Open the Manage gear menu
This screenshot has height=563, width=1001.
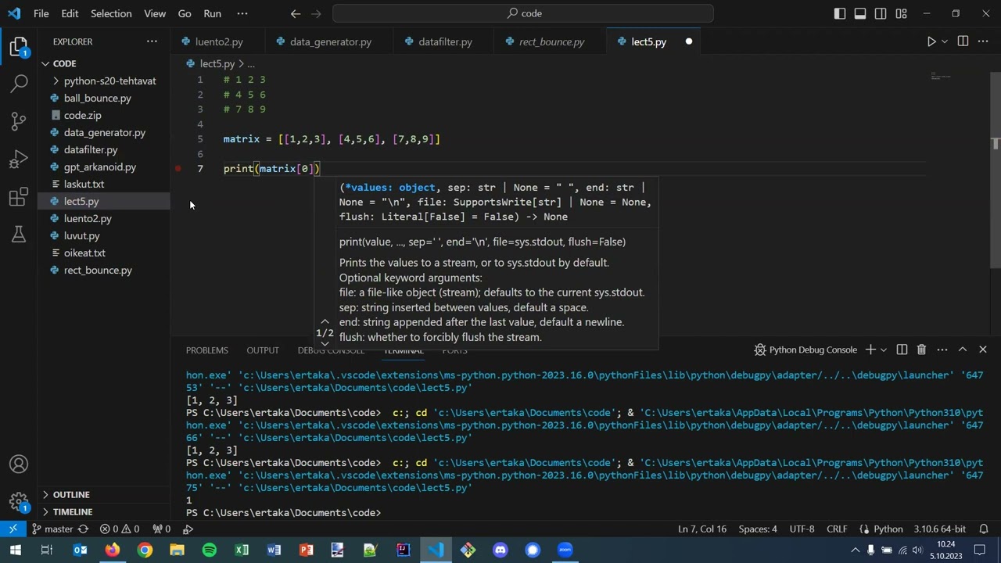pyautogui.click(x=19, y=502)
